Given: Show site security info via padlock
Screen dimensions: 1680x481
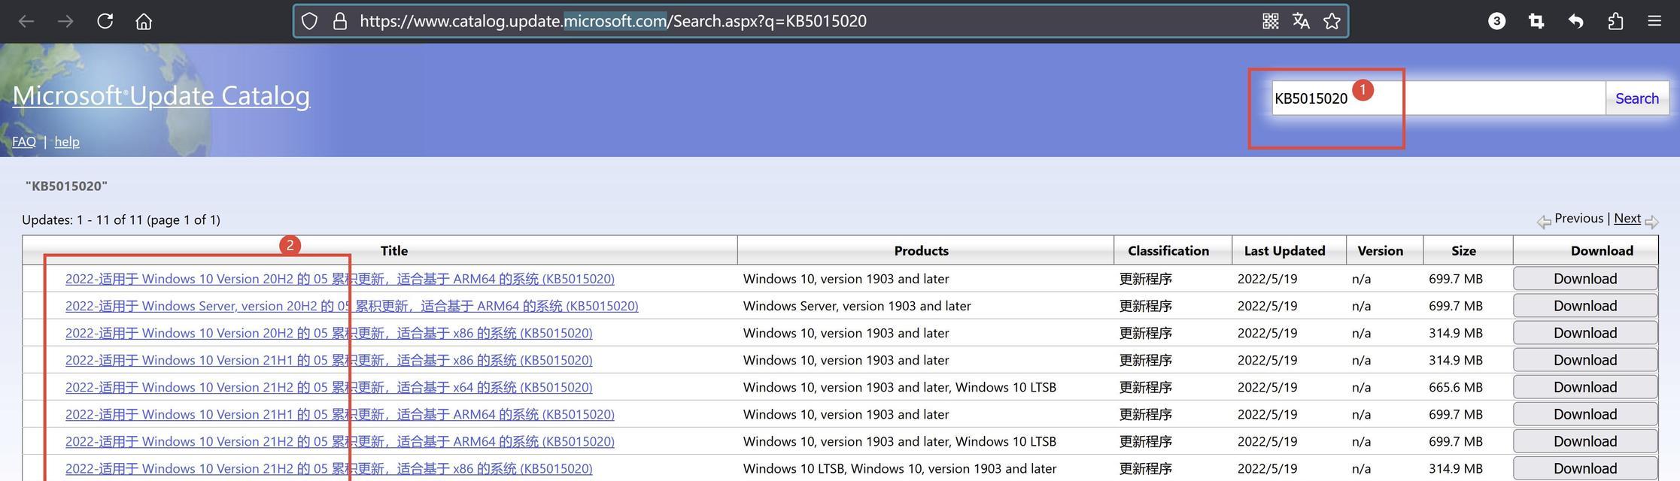Looking at the screenshot, I should pyautogui.click(x=340, y=21).
